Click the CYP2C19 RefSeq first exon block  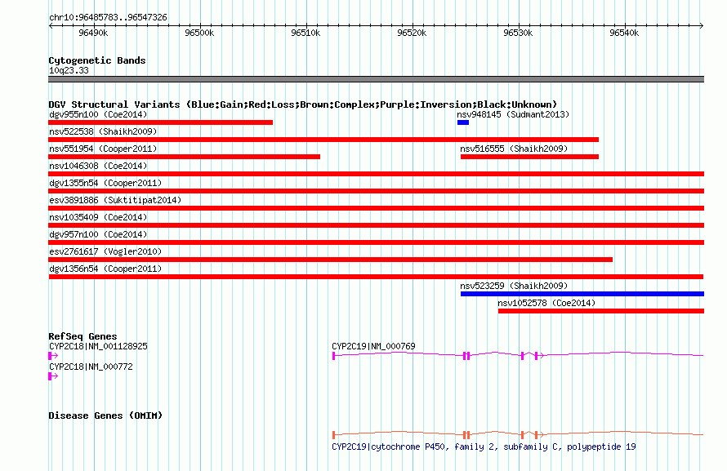coord(334,356)
